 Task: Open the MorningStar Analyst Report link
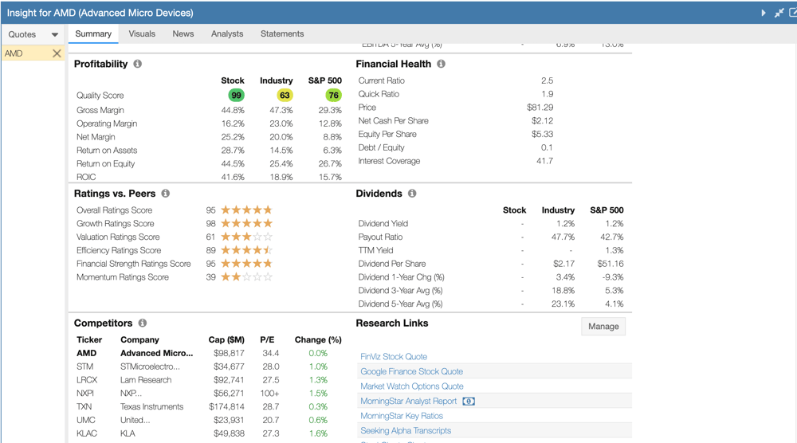409,401
